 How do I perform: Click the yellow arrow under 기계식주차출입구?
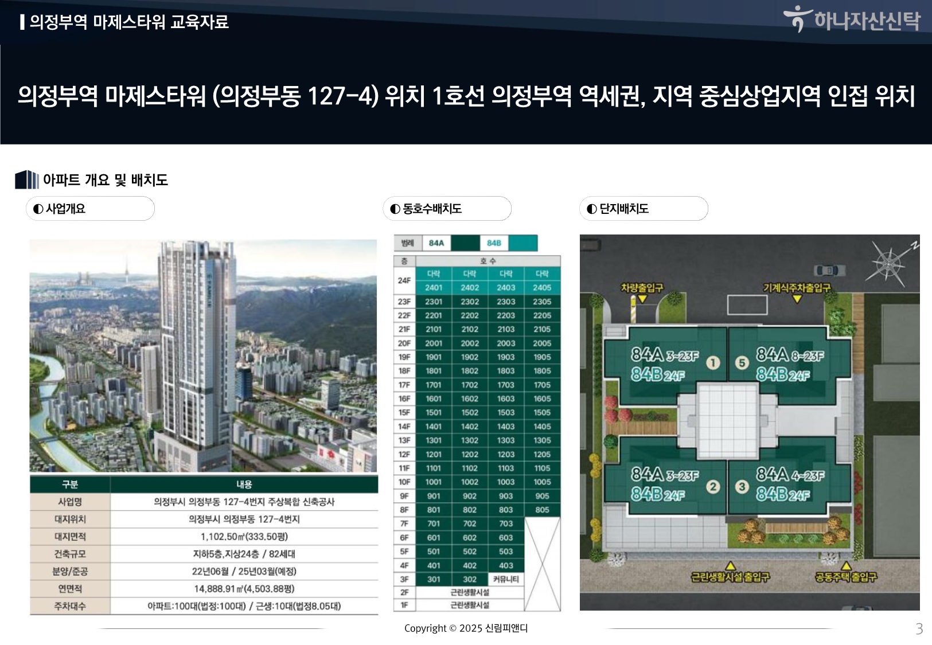(797, 298)
